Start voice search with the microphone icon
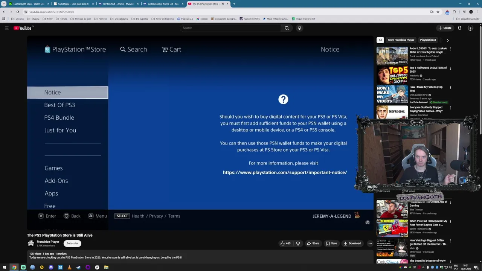Viewport: 482px width, 271px height. (x=299, y=28)
